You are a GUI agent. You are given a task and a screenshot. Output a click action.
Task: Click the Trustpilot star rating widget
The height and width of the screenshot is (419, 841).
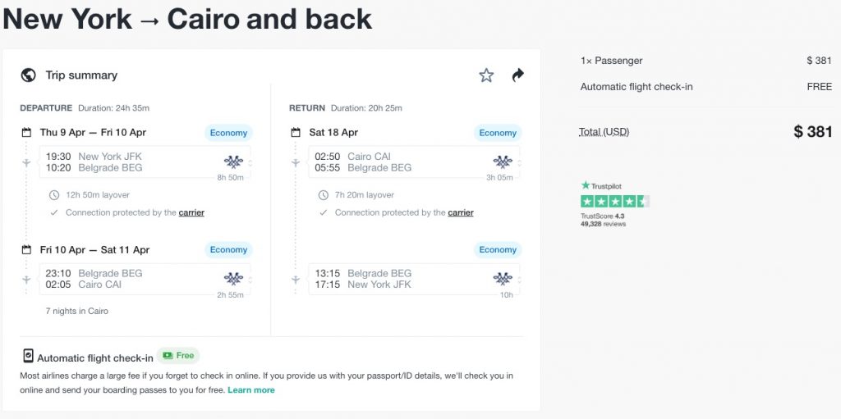coord(614,201)
